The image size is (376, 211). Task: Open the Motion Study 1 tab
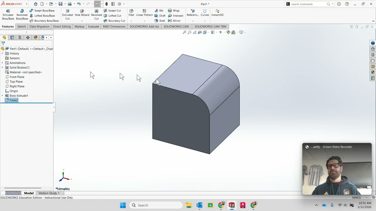(49, 193)
